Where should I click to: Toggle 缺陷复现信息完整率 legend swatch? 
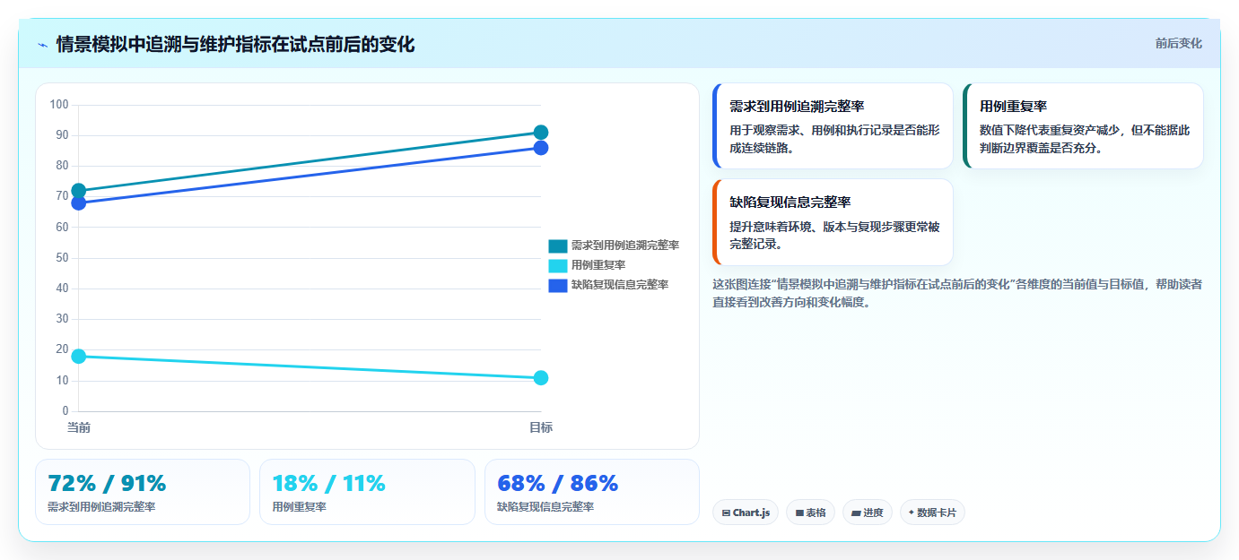click(x=558, y=285)
